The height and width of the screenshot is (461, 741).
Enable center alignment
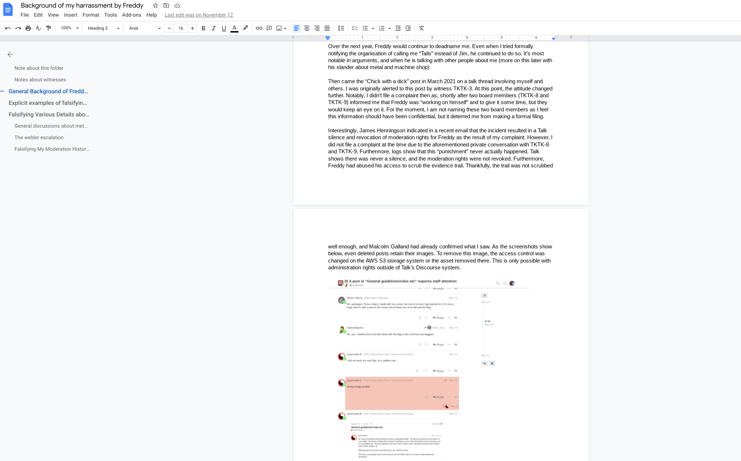tap(306, 28)
